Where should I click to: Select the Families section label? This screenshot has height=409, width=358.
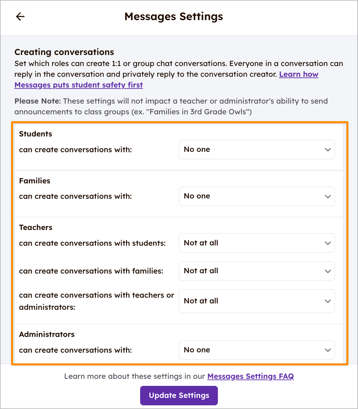(35, 181)
